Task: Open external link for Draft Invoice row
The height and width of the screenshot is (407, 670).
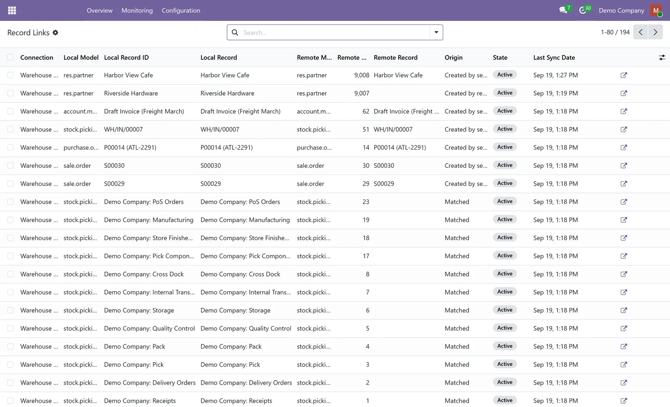Action: pyautogui.click(x=624, y=111)
